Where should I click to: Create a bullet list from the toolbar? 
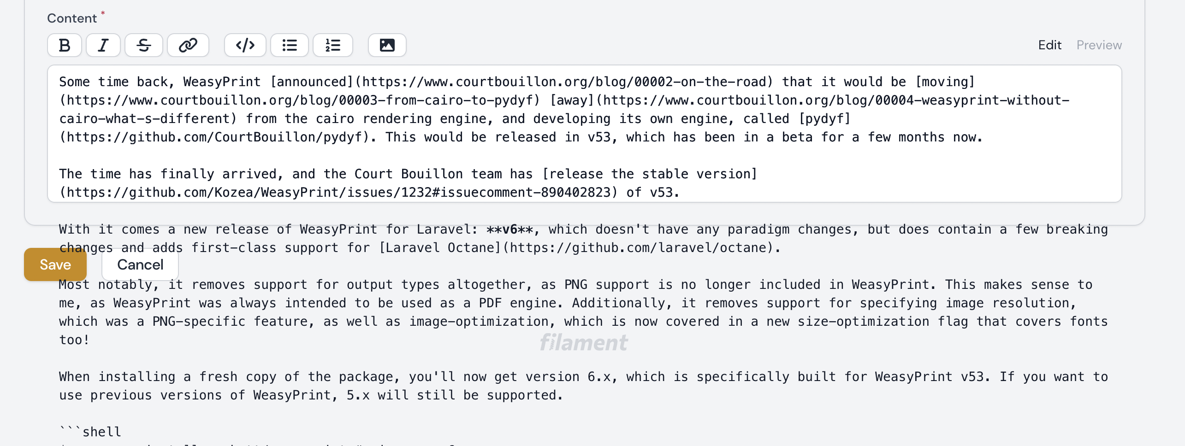(x=289, y=45)
